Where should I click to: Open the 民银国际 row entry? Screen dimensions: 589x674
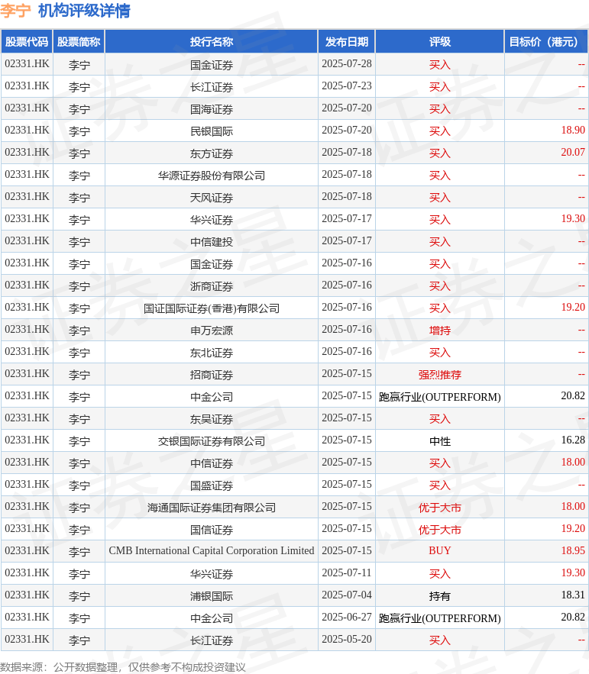point(211,131)
